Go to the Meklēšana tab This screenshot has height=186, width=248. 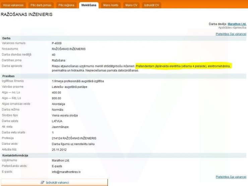click(89, 5)
